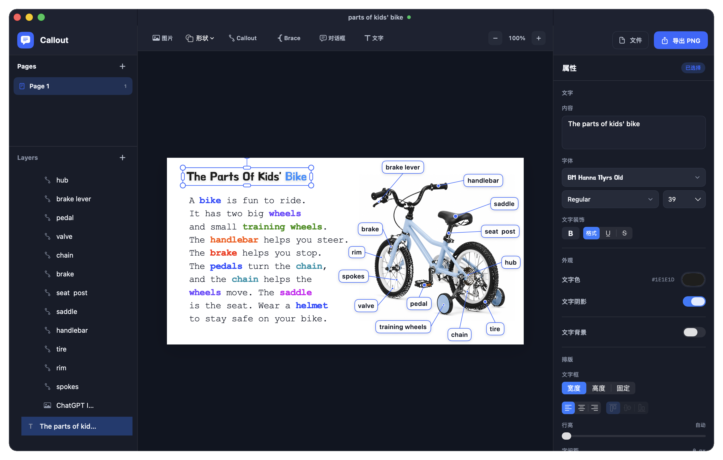
Task: Export image with 导出 PNG button
Action: click(681, 40)
